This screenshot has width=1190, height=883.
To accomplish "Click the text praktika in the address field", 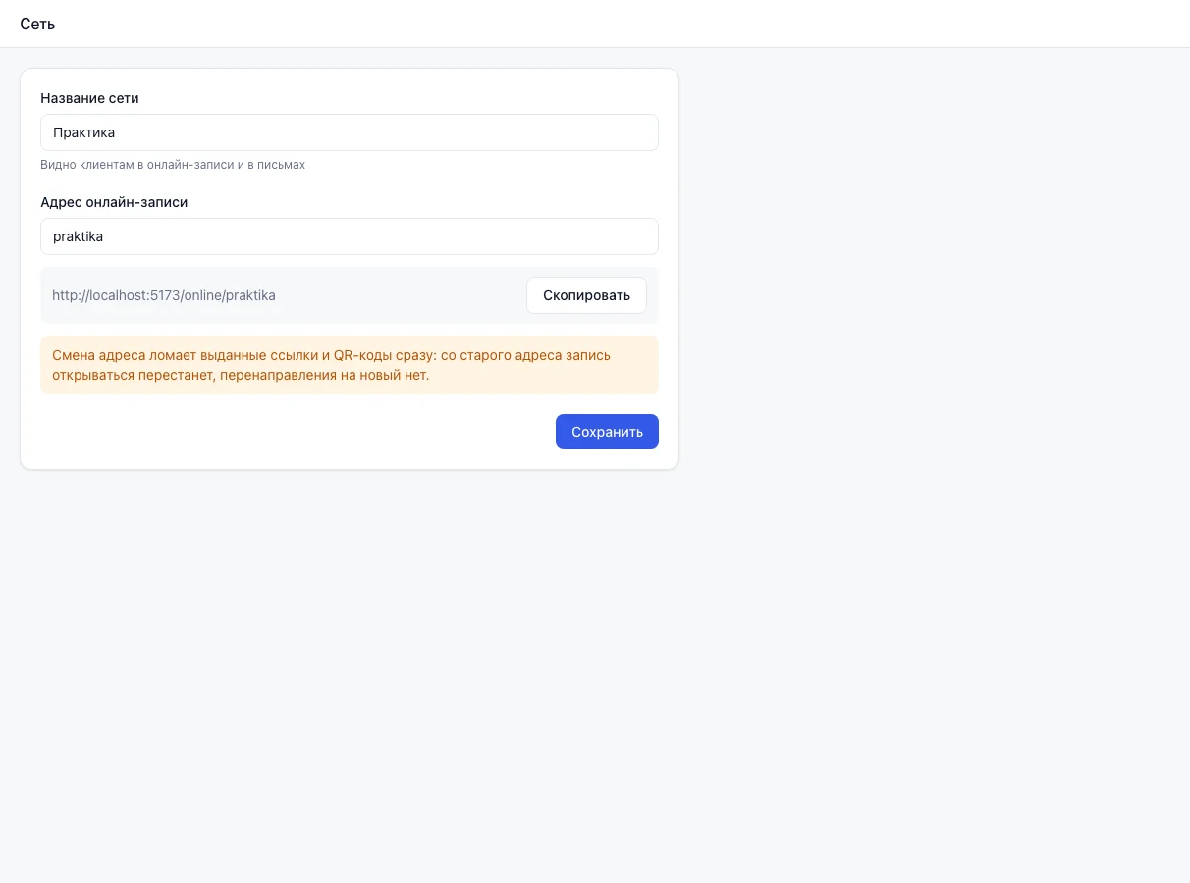I will 79,236.
